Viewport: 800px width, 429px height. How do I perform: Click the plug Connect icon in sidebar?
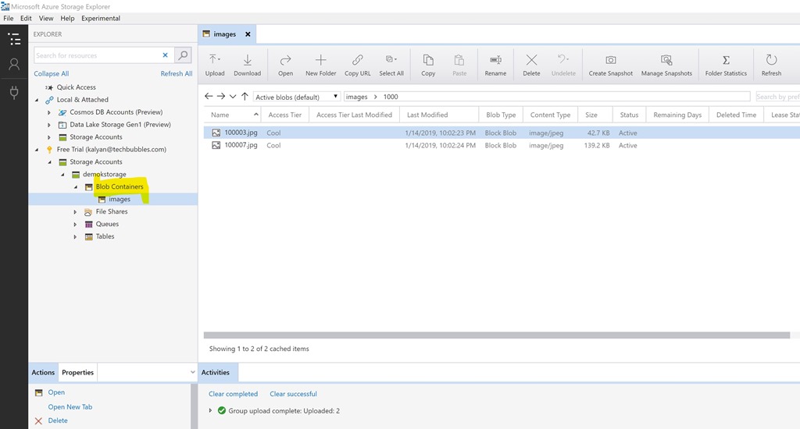(x=14, y=92)
